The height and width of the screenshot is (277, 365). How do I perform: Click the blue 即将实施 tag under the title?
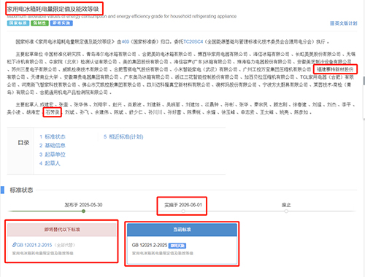click(x=61, y=23)
